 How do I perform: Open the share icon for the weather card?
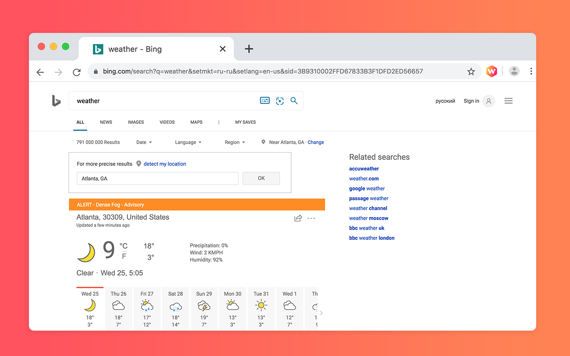click(x=298, y=218)
